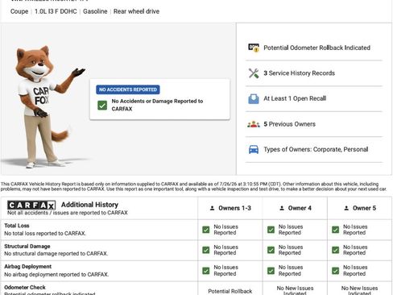Click the Structural Damage row label
393x295 pixels.
pyautogui.click(x=27, y=246)
